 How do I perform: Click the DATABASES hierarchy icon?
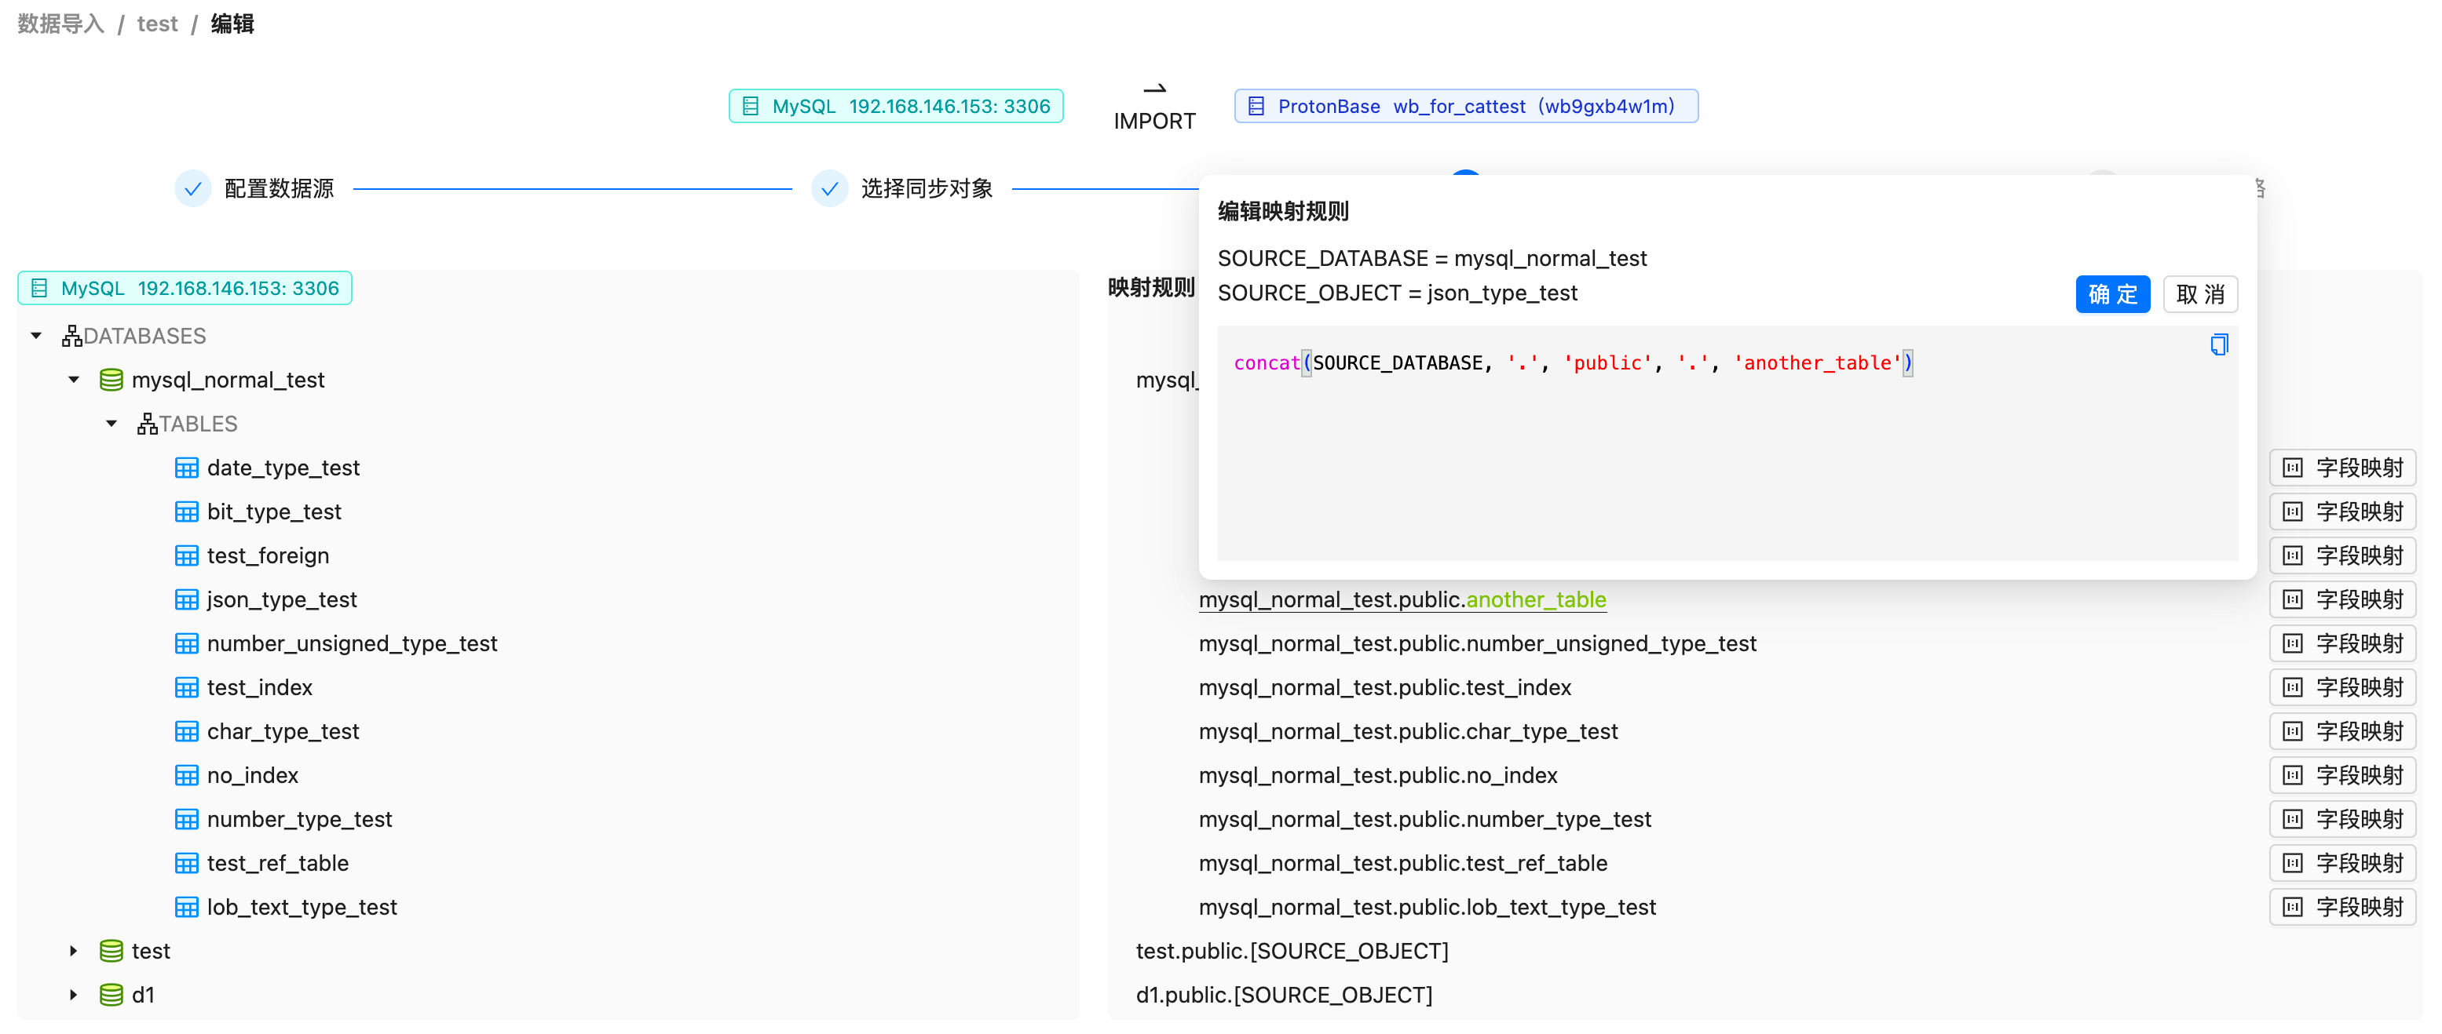point(71,336)
